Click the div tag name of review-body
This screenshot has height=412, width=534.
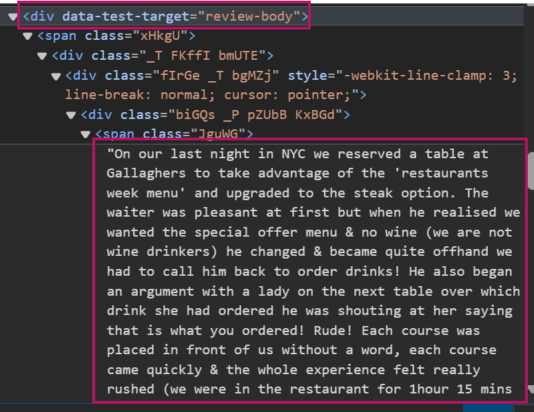44,16
